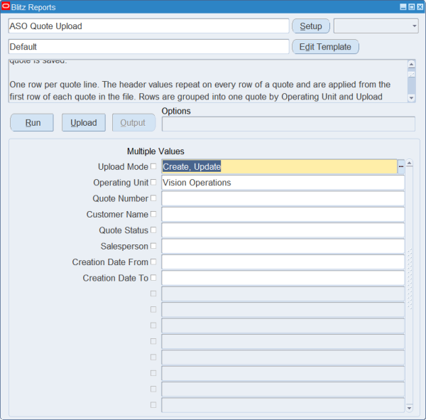This screenshot has height=420, width=426.
Task: Toggle Multiple Values checkbox for Customer Name
Action: [x=153, y=214]
